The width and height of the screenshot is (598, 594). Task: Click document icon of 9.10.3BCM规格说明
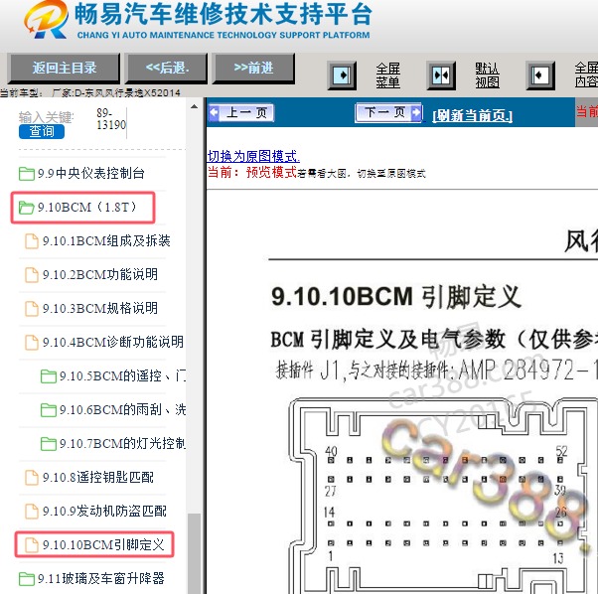[x=32, y=309]
